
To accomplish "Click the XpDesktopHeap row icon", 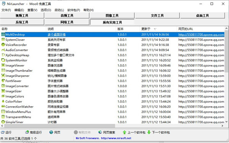I will [3, 55].
